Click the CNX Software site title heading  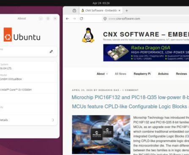(x=146, y=34)
